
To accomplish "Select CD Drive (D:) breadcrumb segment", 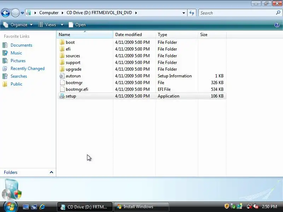I will pos(99,13).
